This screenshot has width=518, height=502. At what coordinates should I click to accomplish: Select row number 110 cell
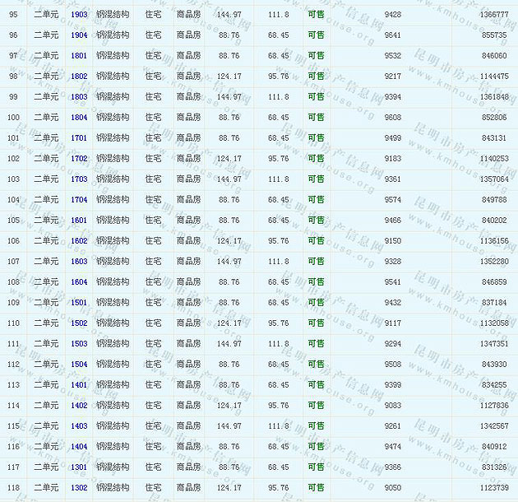(x=13, y=323)
